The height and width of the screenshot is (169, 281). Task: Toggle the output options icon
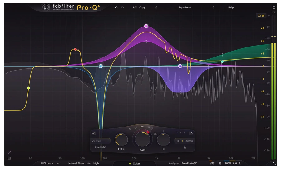coord(220,163)
